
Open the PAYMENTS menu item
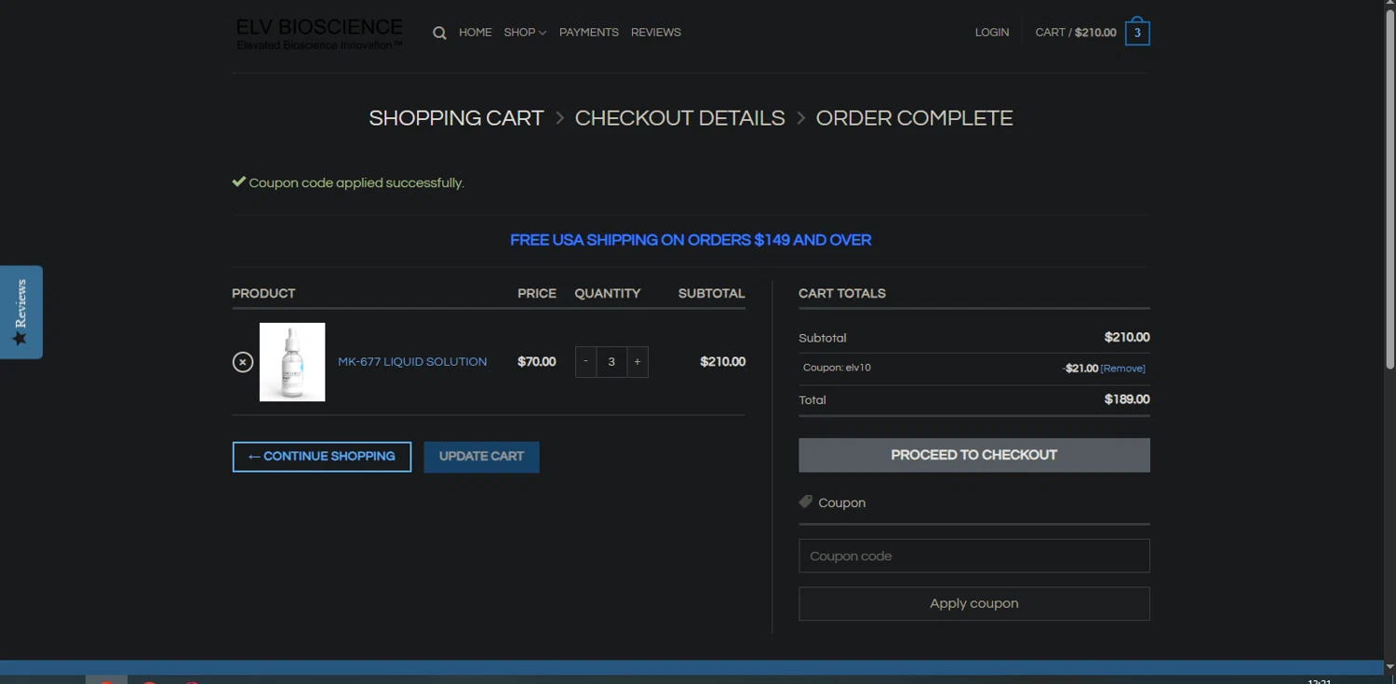click(588, 33)
